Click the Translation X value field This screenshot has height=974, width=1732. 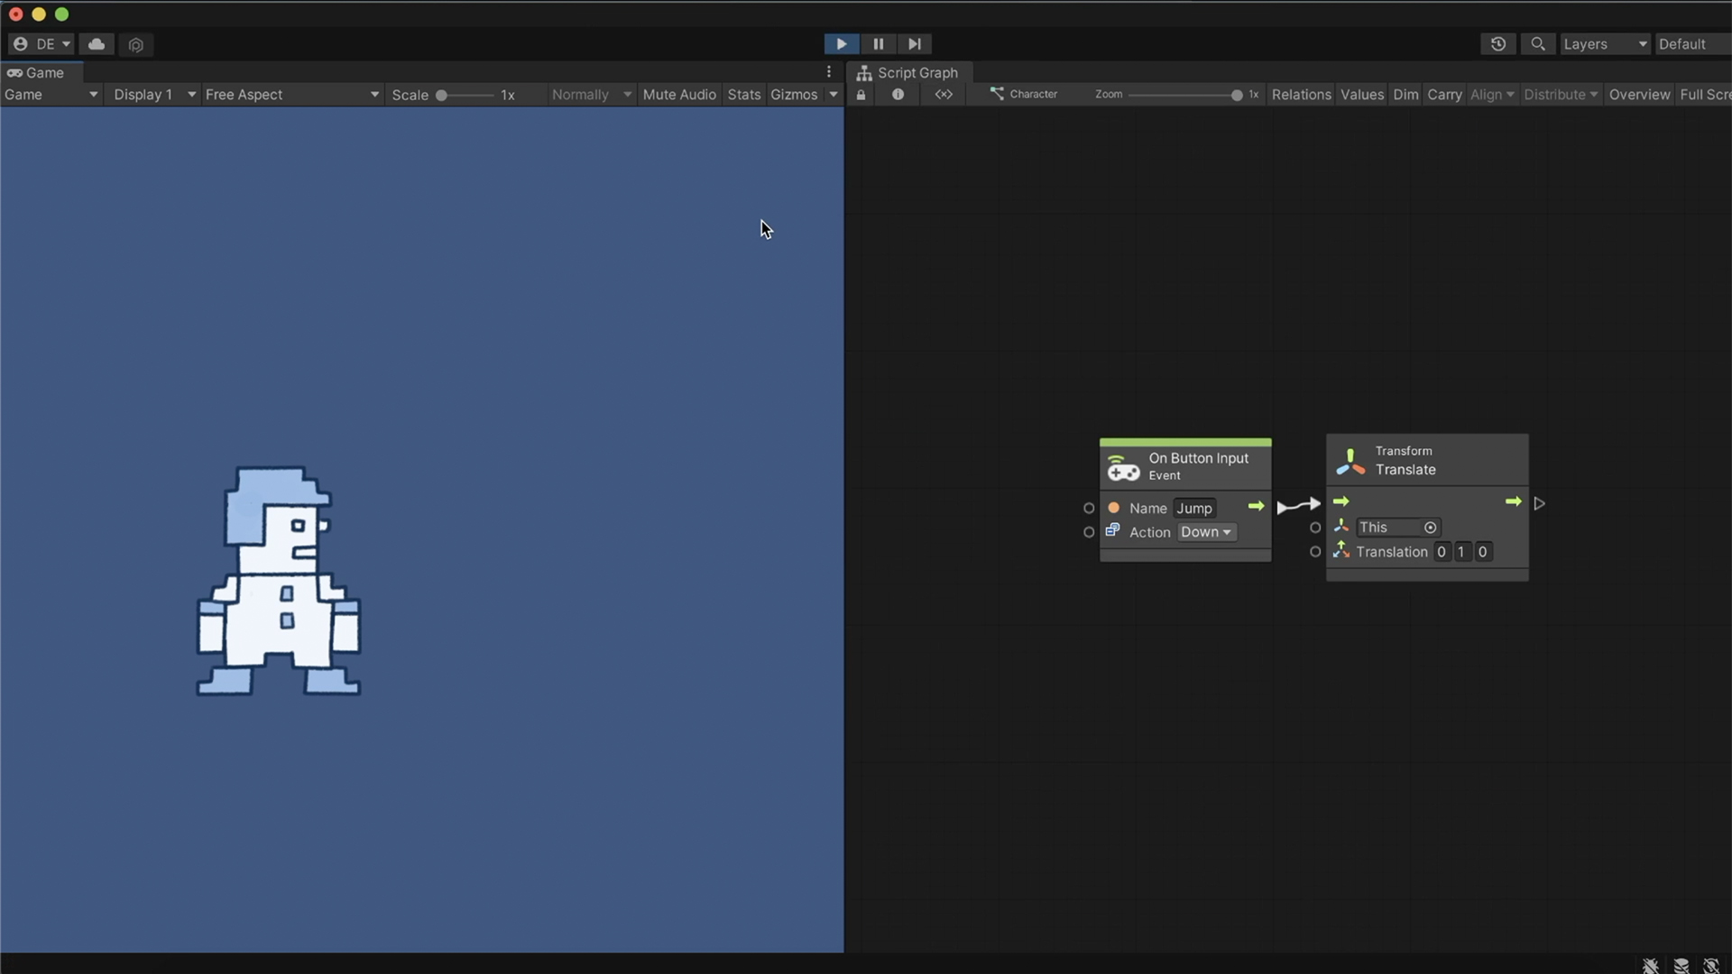(x=1442, y=551)
